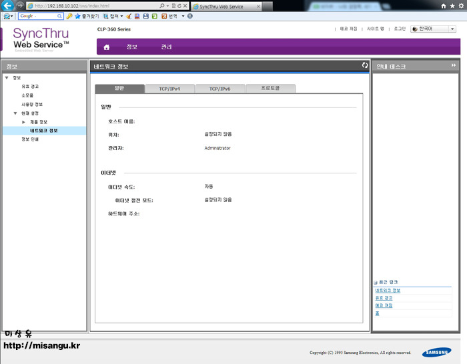Open the 정보 menu in purple bar
The width and height of the screenshot is (467, 364).
pos(131,47)
